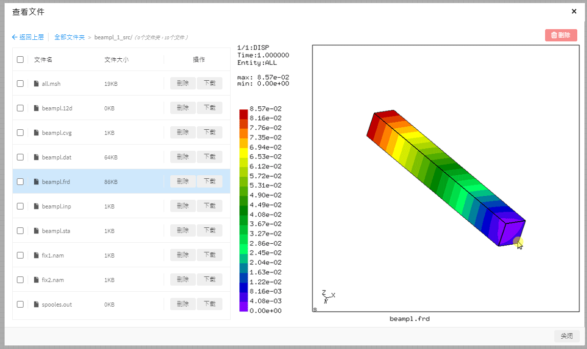Click the file icon beside all.msh
The image size is (587, 349).
37,83
